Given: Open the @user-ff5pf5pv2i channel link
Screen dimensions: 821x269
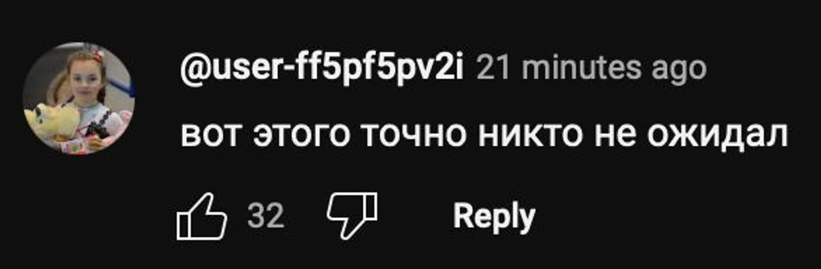Looking at the screenshot, I should point(322,70).
